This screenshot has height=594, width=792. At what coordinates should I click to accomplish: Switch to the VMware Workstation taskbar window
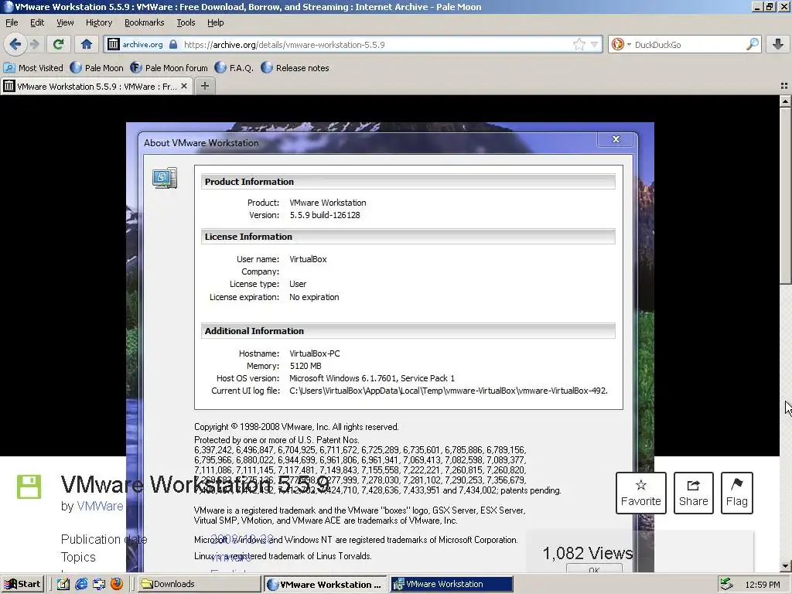tap(452, 584)
